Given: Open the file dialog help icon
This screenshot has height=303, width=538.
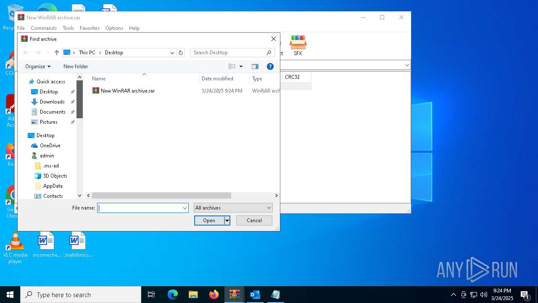Looking at the screenshot, I should (x=270, y=66).
